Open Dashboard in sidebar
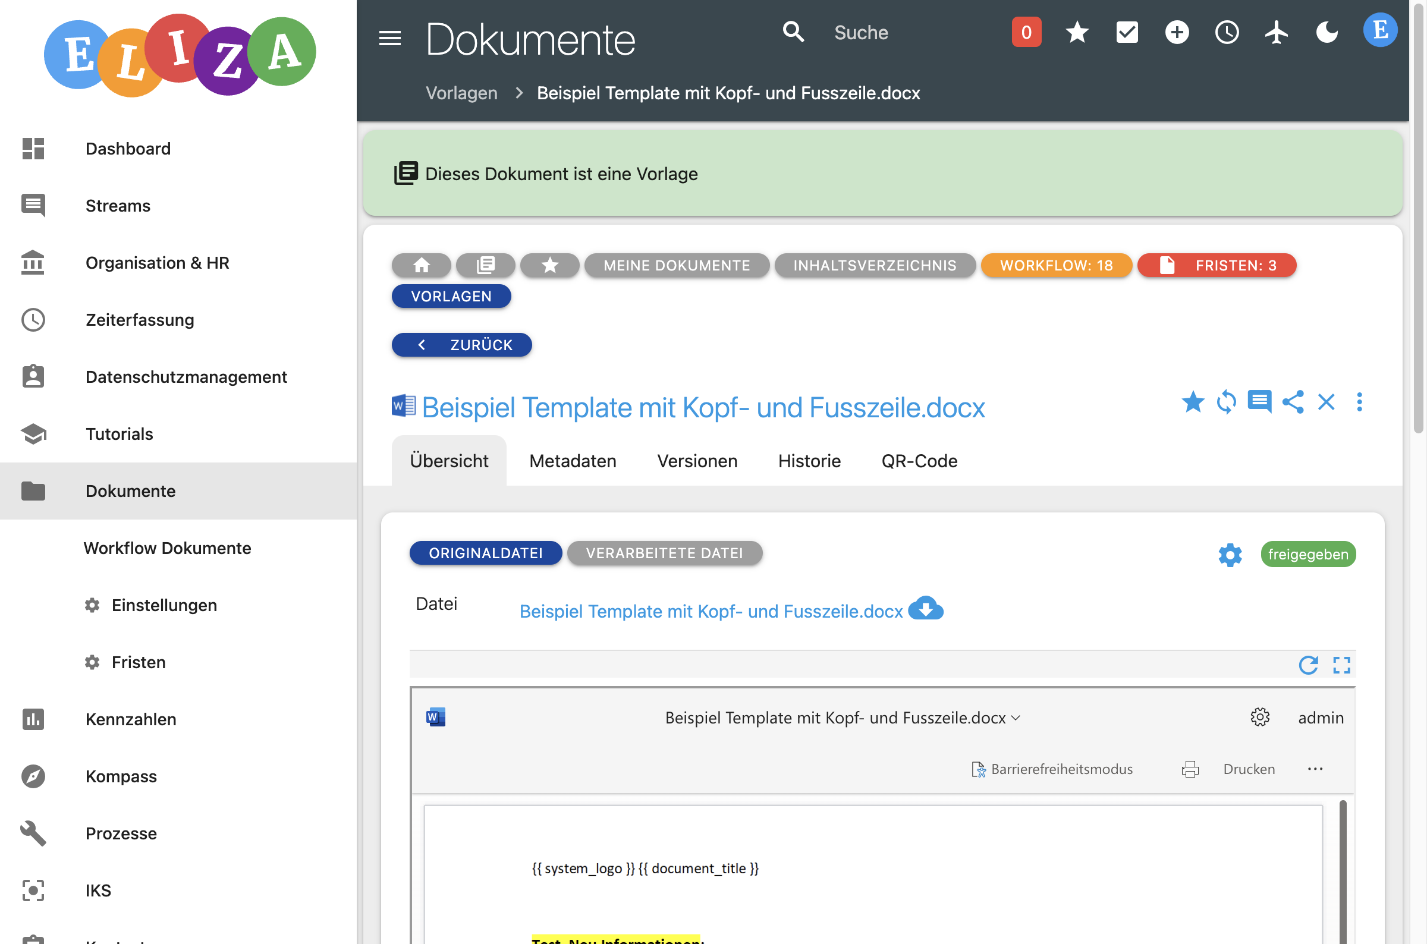The image size is (1427, 944). [178, 149]
